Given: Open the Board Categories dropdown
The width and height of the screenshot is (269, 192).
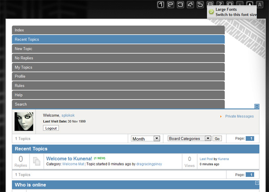Looking at the screenshot, I should (x=189, y=139).
